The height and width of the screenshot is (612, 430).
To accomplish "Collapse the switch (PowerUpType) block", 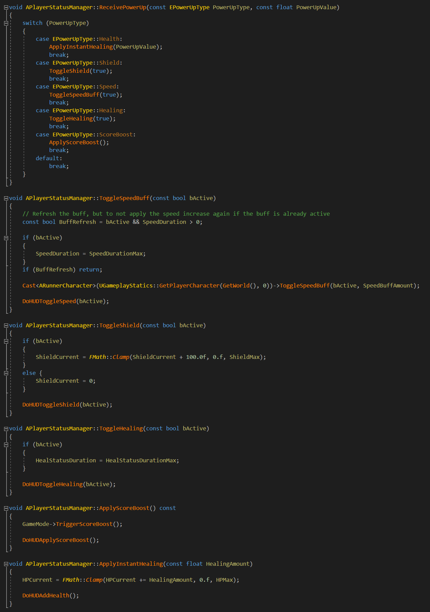I will pos(6,23).
